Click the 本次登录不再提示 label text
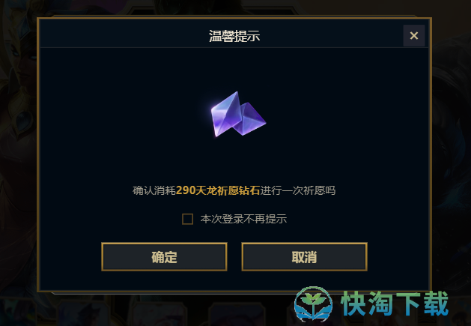 243,219
